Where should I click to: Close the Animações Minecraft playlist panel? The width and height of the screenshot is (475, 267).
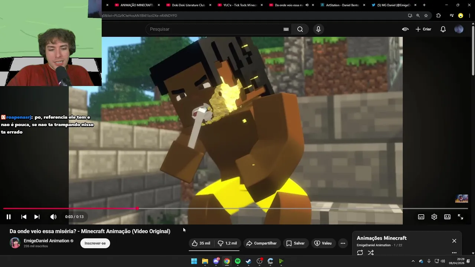[x=454, y=241]
